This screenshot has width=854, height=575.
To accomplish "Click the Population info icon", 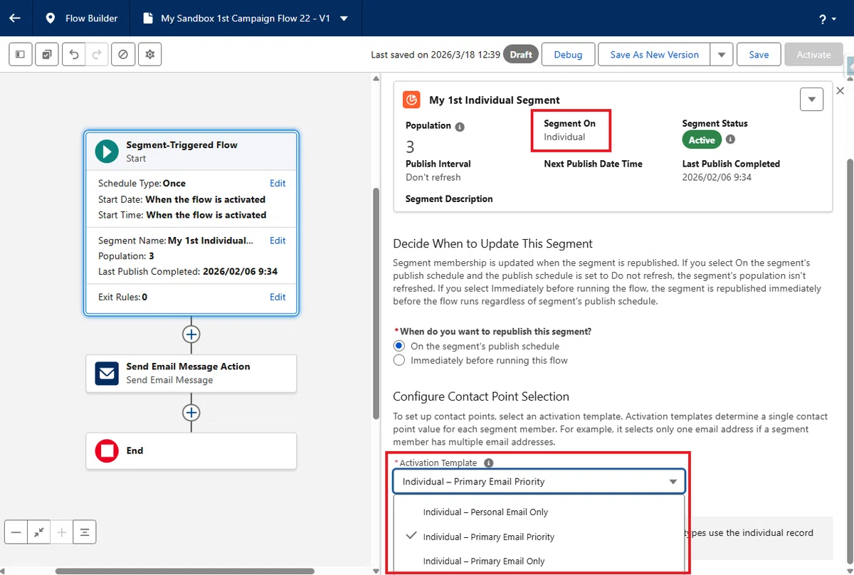I will (x=460, y=127).
